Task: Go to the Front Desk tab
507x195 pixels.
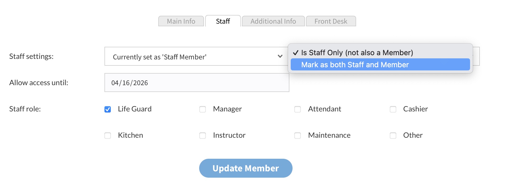Action: pos(331,21)
